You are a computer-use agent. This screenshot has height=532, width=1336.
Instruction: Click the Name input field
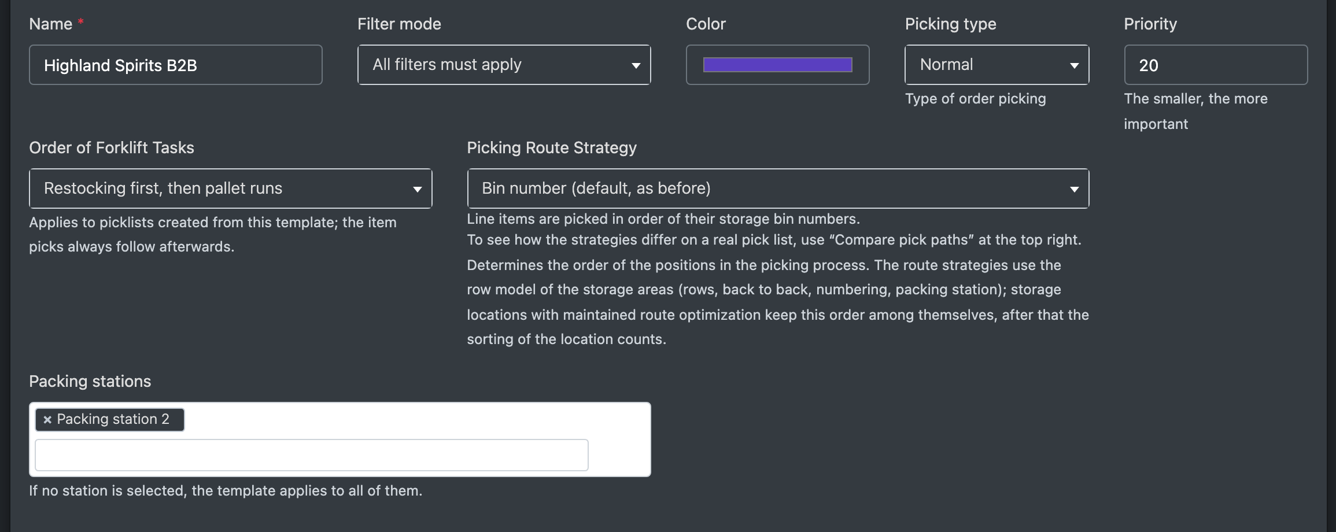(x=176, y=65)
